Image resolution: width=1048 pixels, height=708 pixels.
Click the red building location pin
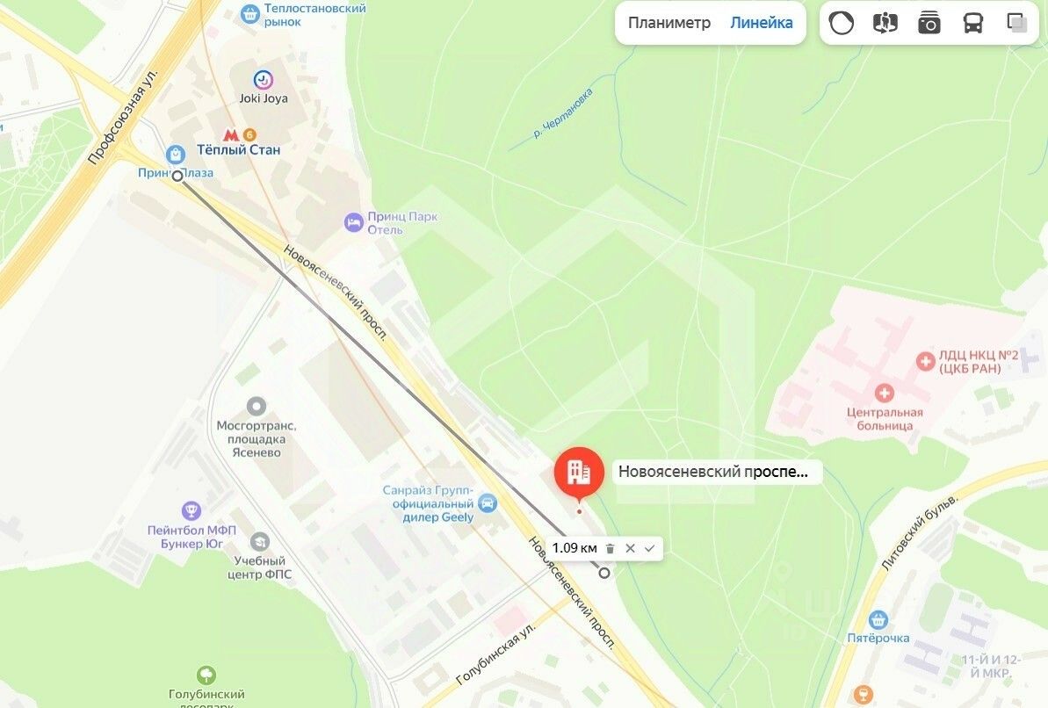point(579,473)
